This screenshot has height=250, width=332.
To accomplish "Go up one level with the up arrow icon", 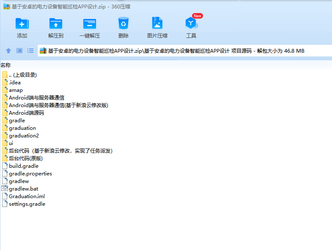I will 8,51.
